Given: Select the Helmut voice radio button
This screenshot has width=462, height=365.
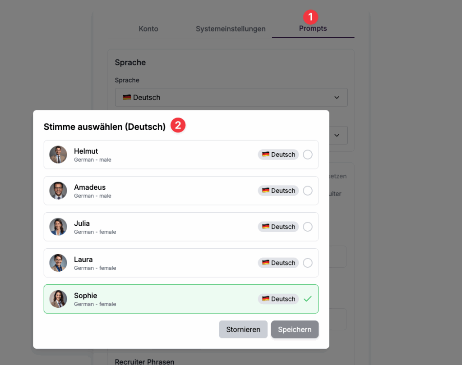Looking at the screenshot, I should [308, 155].
